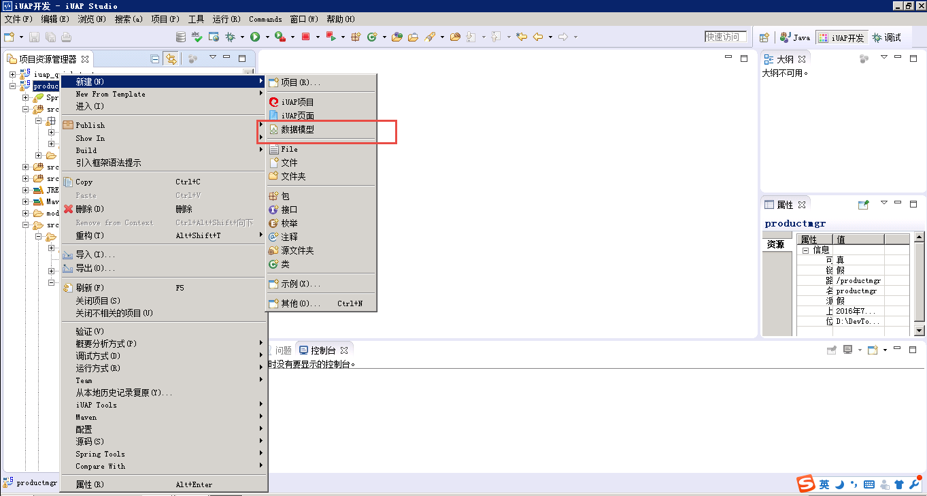Click the Save disk icon in toolbar
927x496 pixels.
click(34, 37)
